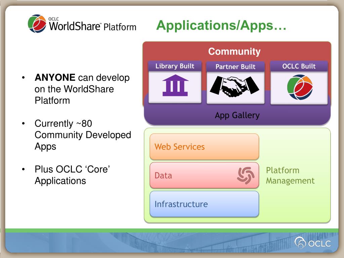Click the Data layer box
This screenshot has width=344, height=258.
204,175
